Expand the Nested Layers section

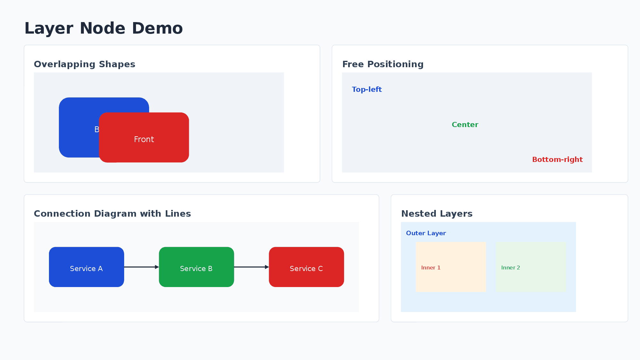[x=436, y=213]
